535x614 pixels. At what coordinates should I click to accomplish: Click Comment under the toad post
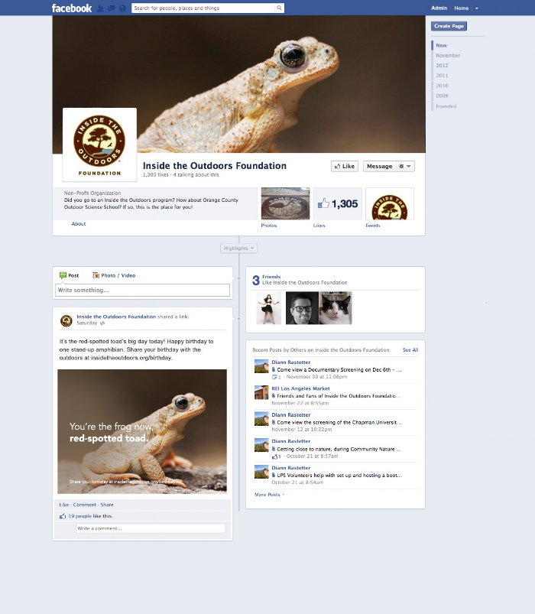[x=85, y=505]
